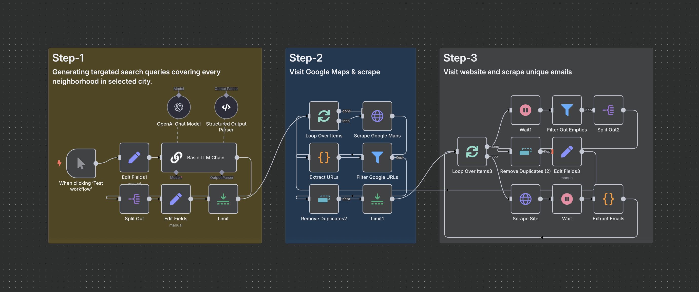
Task: Click the Filter Google URLs funnel node
Action: pos(377,158)
